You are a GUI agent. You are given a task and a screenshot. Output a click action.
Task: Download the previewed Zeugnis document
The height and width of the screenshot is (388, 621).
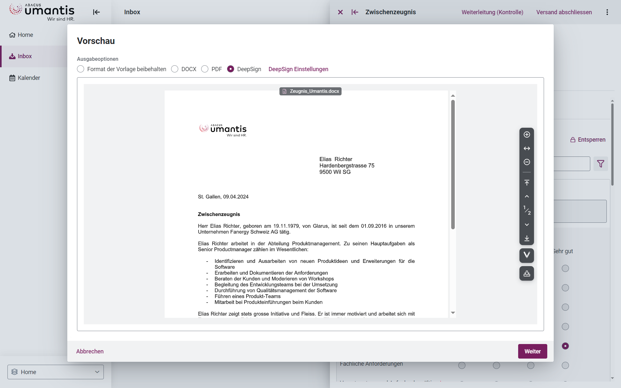527,274
